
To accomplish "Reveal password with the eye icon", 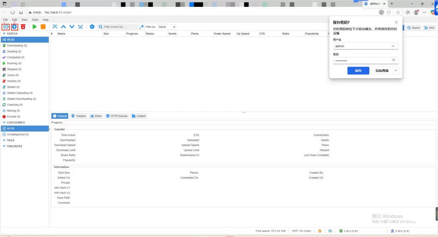I will [x=393, y=60].
